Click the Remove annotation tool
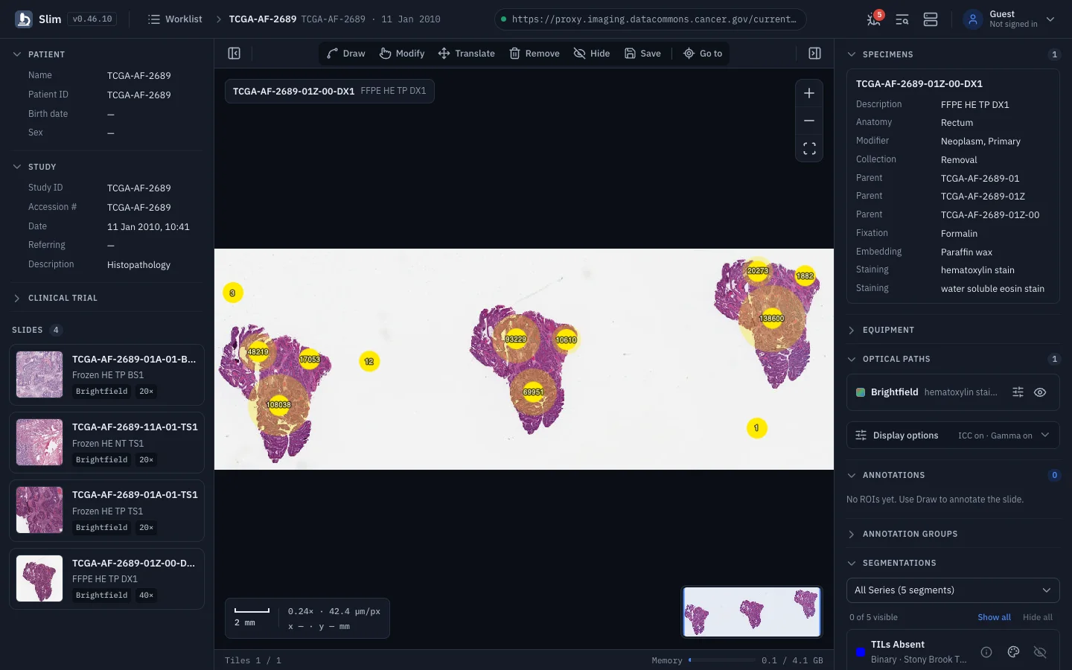 pyautogui.click(x=535, y=54)
